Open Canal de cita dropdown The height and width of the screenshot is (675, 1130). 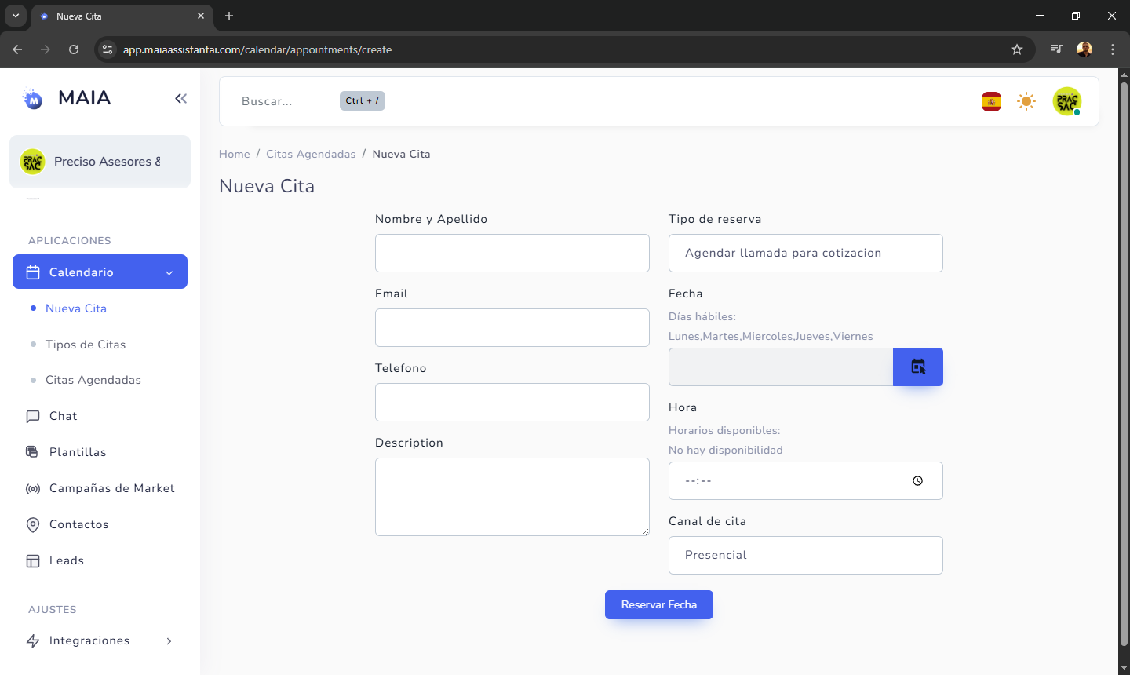[x=805, y=555]
